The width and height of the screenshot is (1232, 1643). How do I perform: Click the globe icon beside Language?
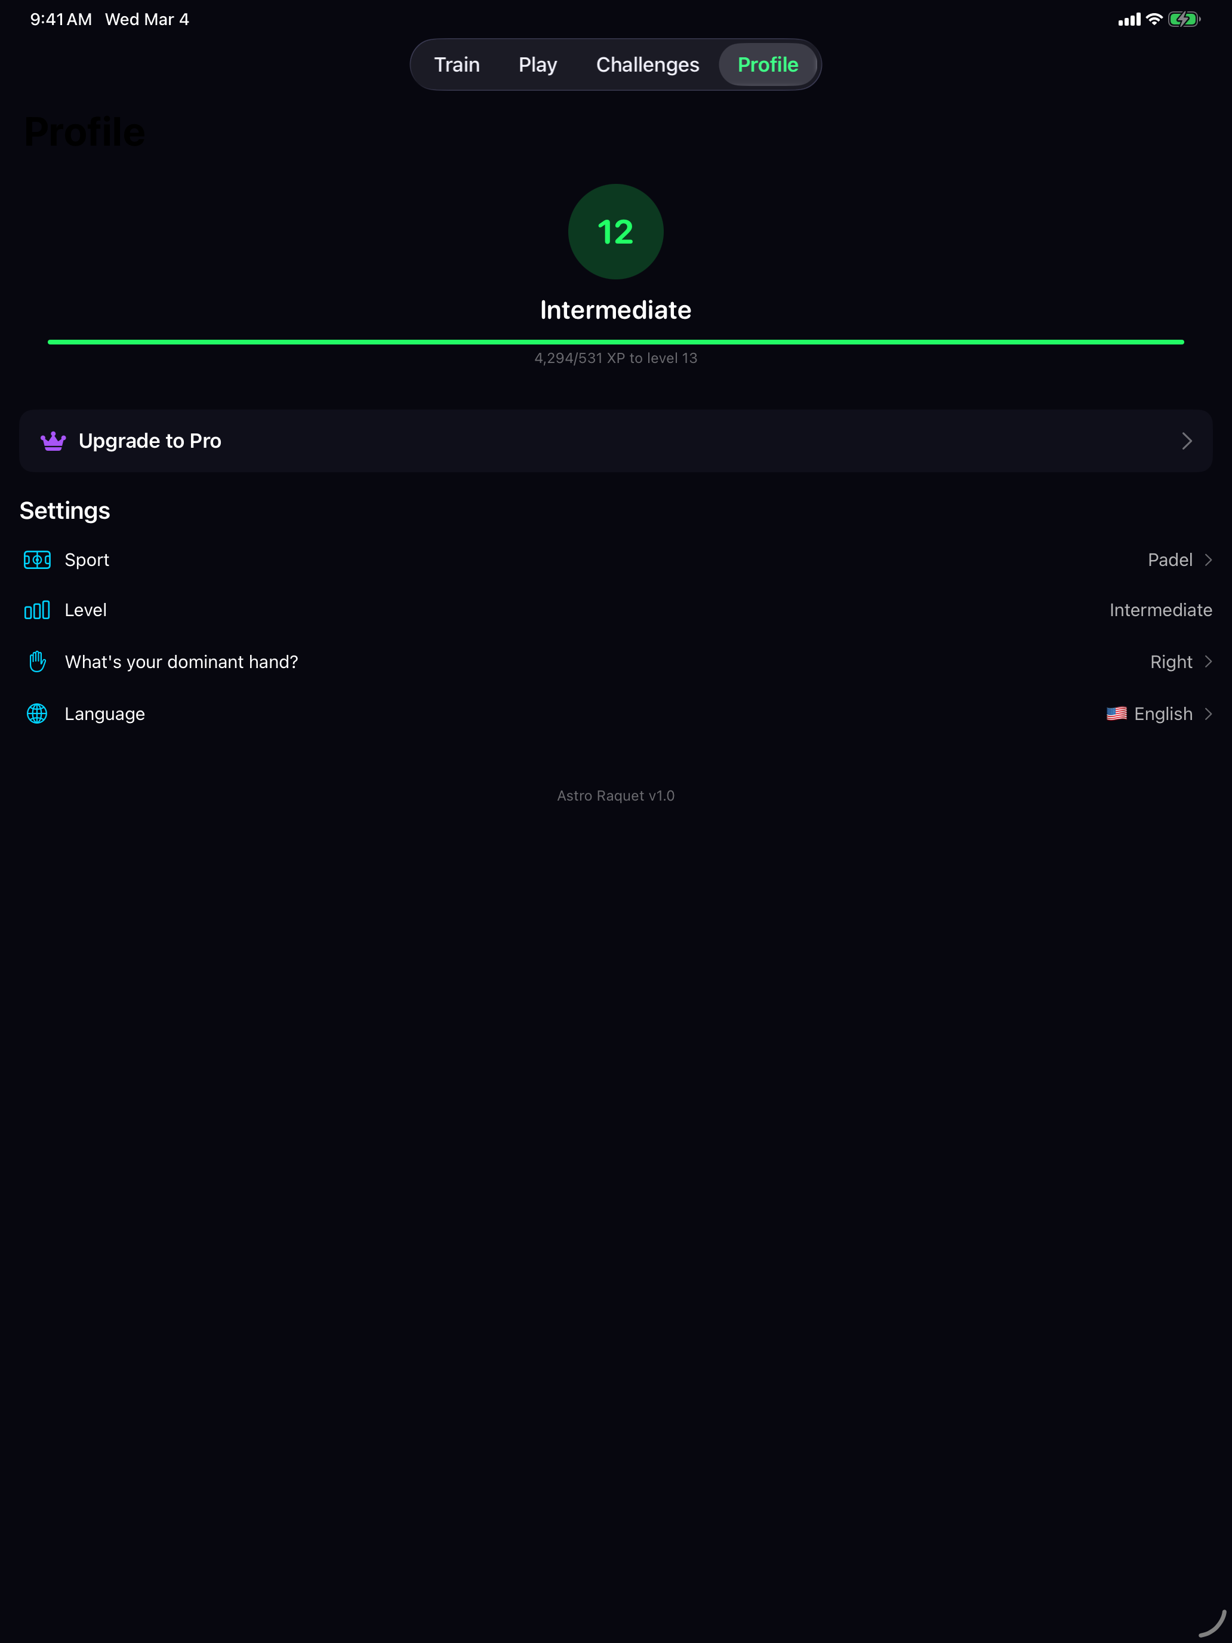pos(37,714)
